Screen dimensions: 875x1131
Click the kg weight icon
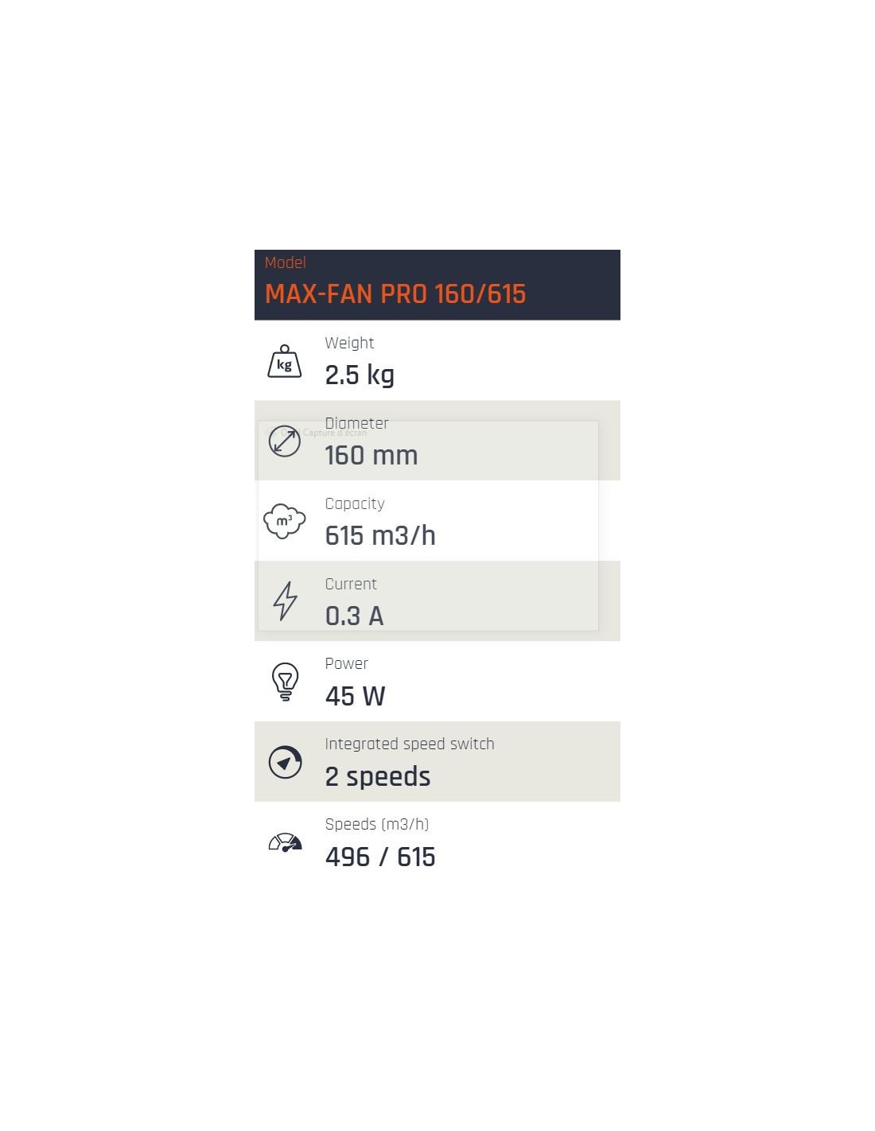285,361
